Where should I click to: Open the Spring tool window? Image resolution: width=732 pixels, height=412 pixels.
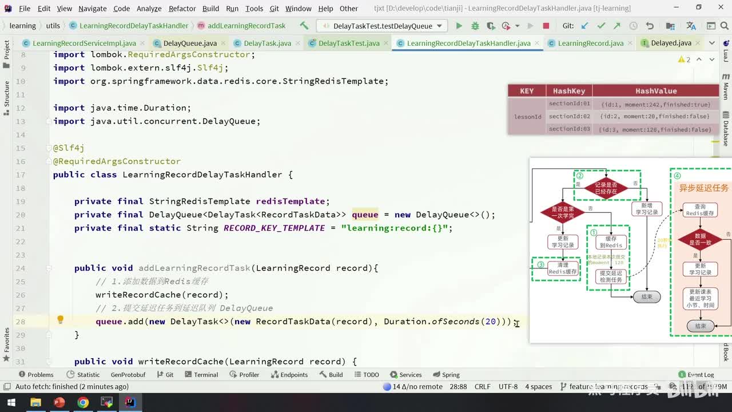click(445, 375)
